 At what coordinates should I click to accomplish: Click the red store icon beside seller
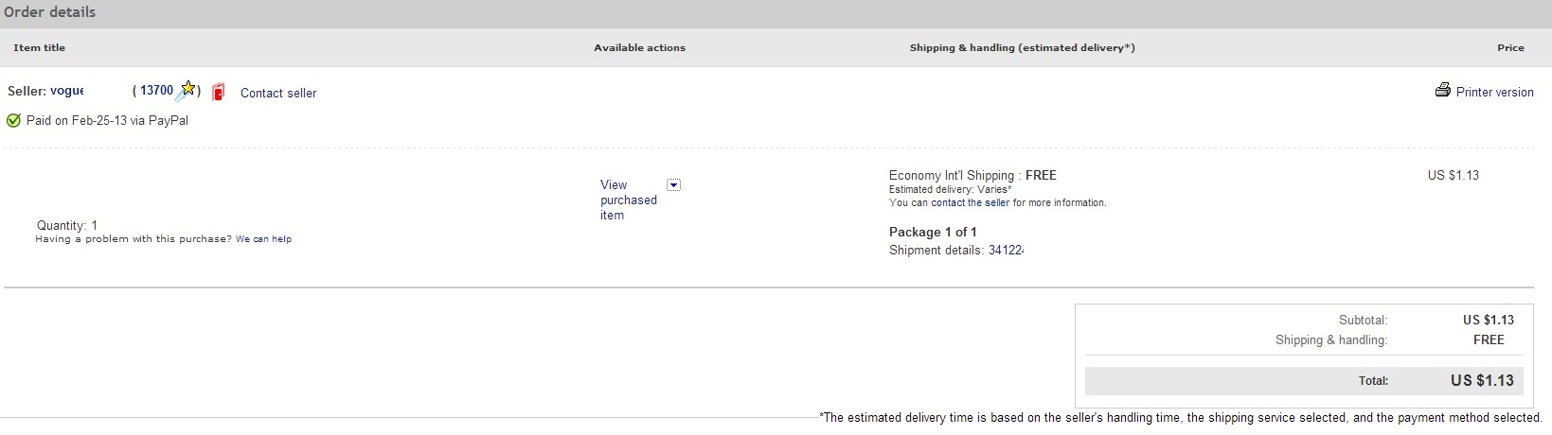[219, 92]
